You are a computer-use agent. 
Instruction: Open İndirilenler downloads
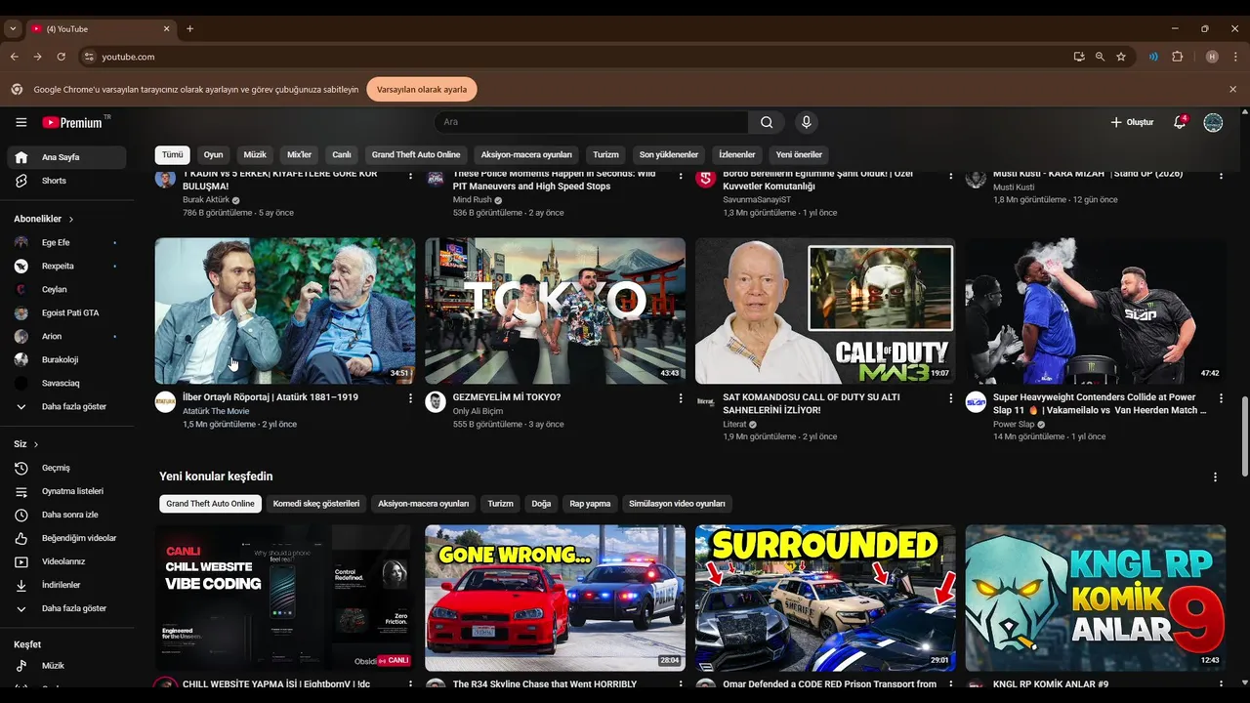pos(66,585)
